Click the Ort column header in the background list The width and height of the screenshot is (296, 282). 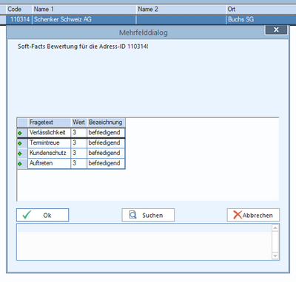click(261, 10)
